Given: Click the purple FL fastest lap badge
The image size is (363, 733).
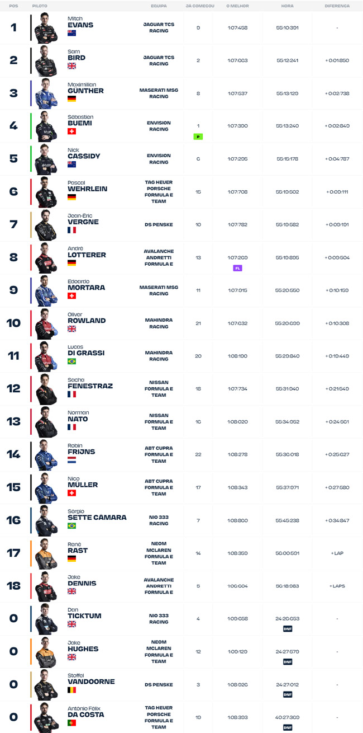Looking at the screenshot, I should (237, 268).
